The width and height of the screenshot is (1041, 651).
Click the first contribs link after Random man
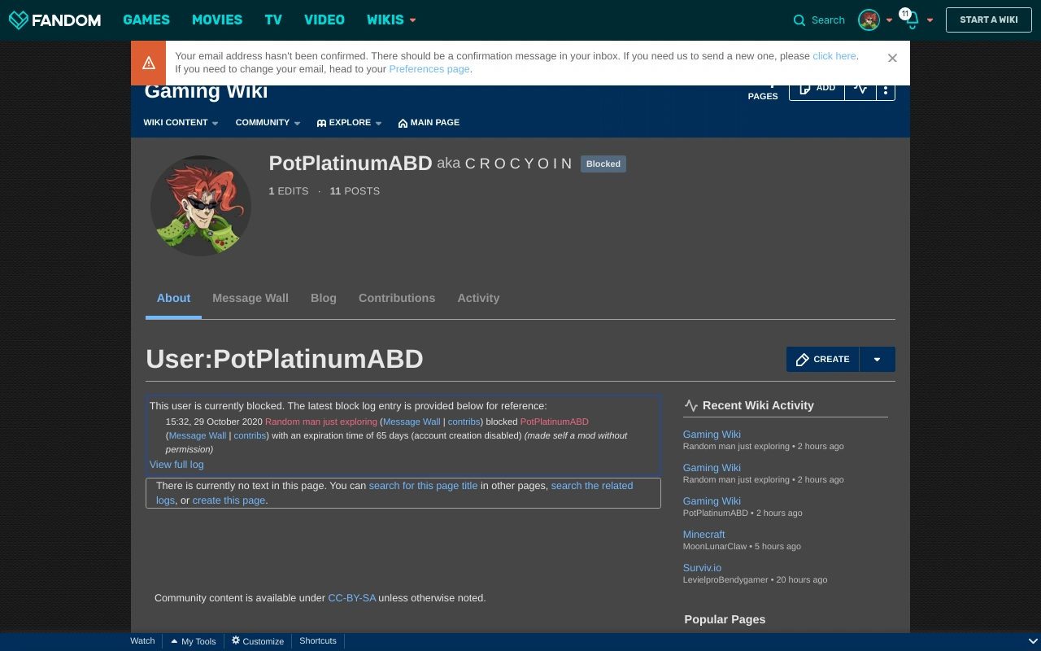pyautogui.click(x=464, y=422)
